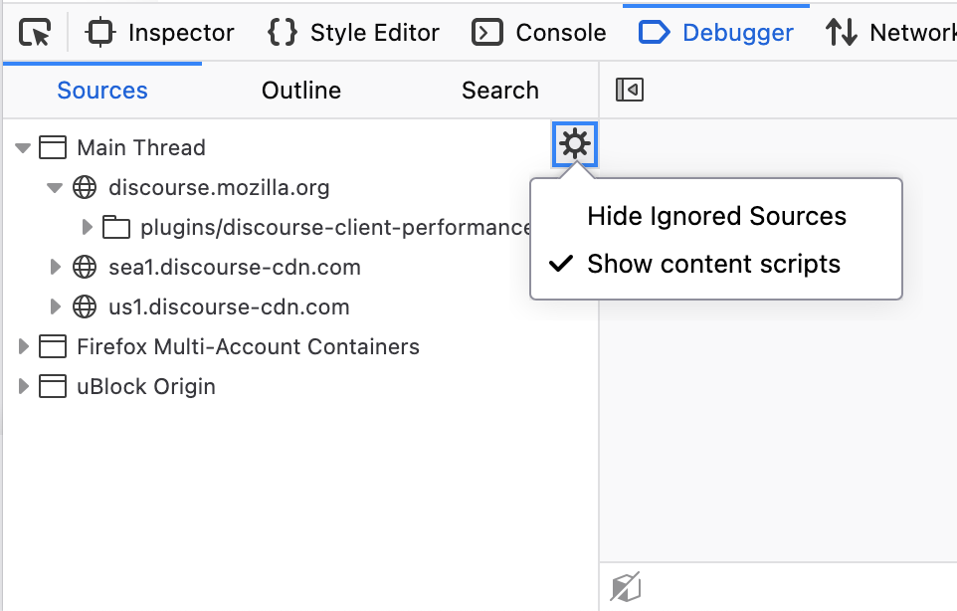Image resolution: width=957 pixels, height=611 pixels.
Task: Switch to the Outline tab
Action: coord(301,91)
